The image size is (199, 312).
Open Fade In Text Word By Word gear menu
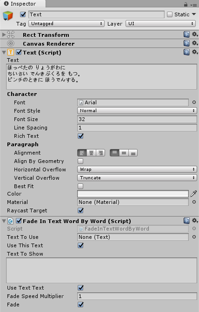pyautogui.click(x=195, y=220)
